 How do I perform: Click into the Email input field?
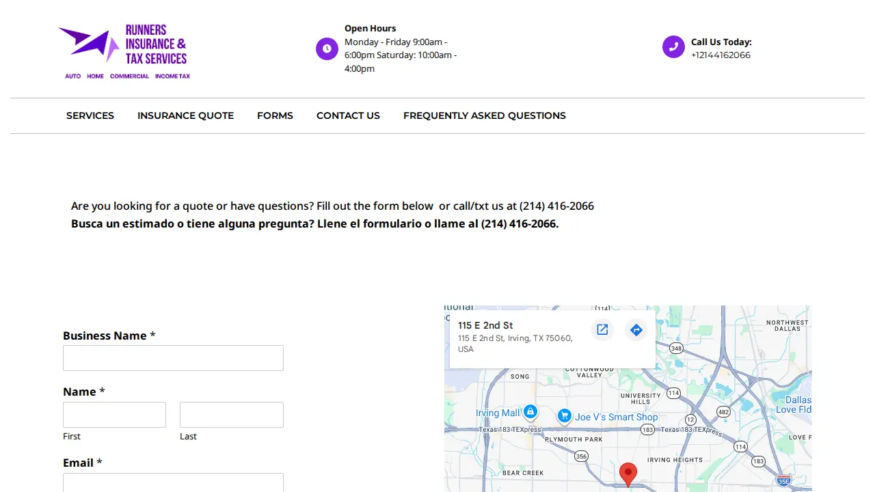coord(173,482)
